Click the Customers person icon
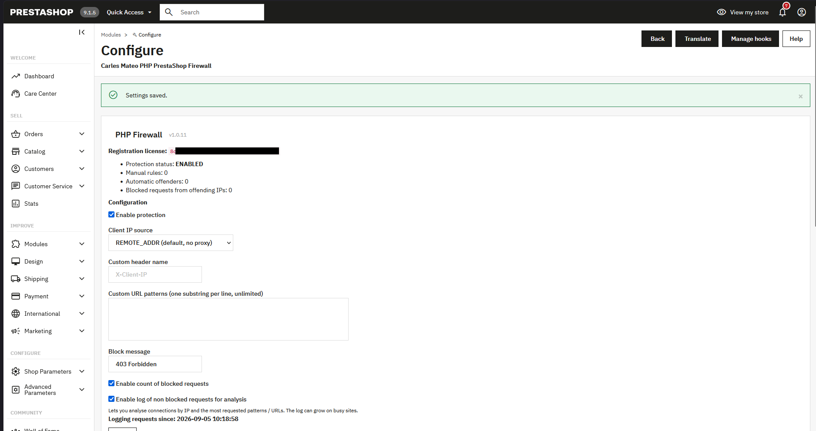 click(x=16, y=169)
